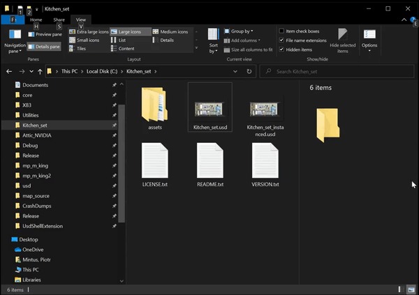Select Attic_NVIDIA in the sidebar
Image resolution: width=419 pixels, height=295 pixels.
36,135
